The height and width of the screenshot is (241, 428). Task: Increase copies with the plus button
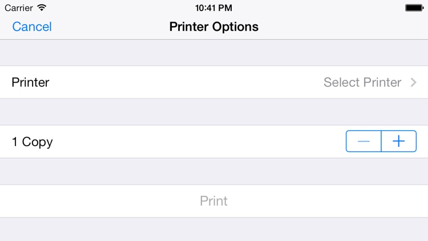pos(399,141)
